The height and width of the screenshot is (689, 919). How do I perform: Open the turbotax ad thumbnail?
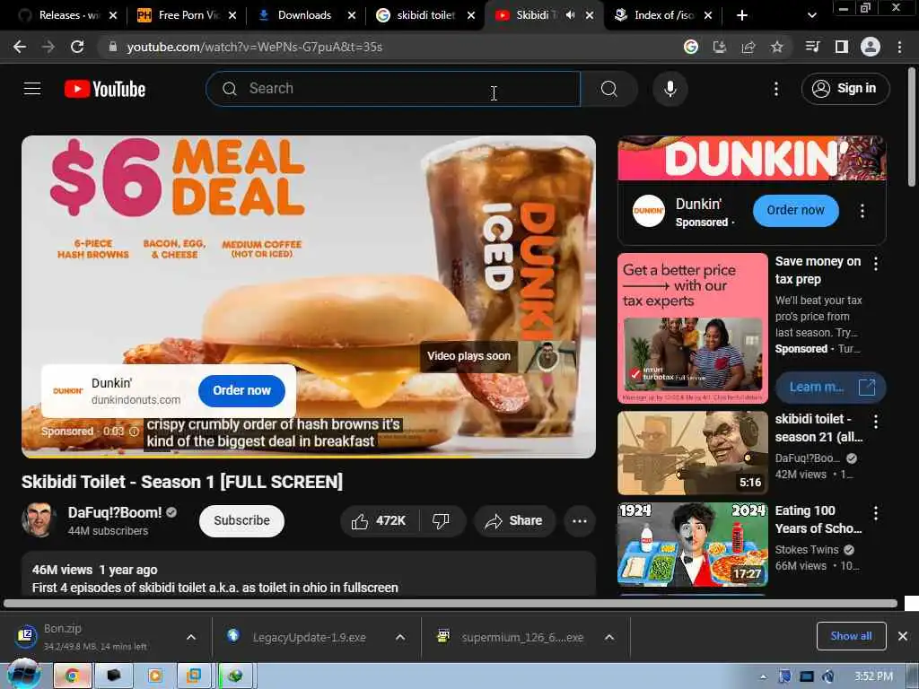(x=692, y=328)
